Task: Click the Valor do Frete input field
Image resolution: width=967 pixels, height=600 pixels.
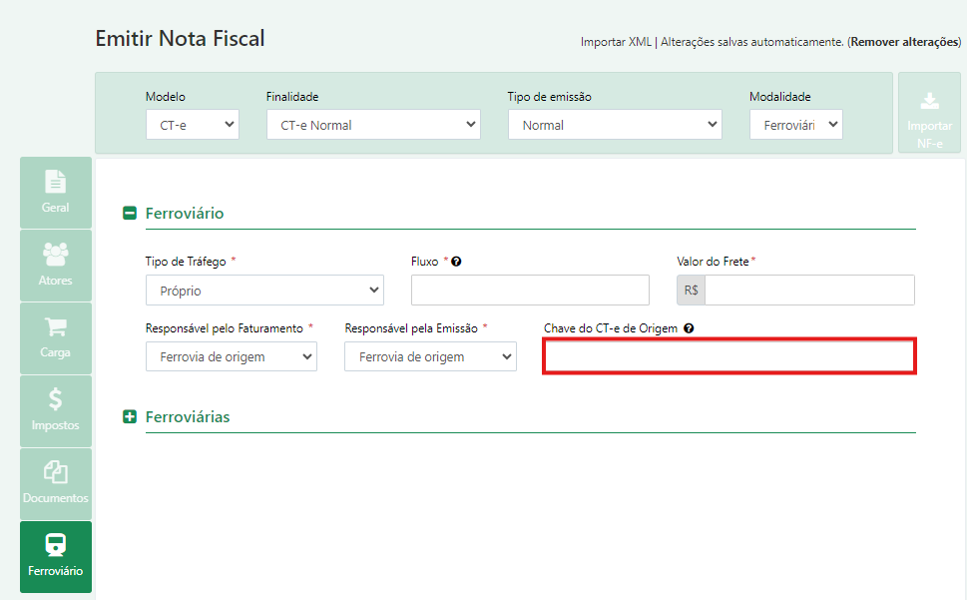Action: point(809,290)
